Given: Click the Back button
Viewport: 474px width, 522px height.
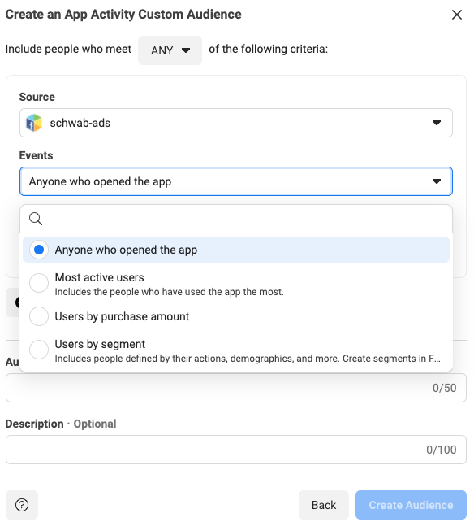Looking at the screenshot, I should point(324,505).
